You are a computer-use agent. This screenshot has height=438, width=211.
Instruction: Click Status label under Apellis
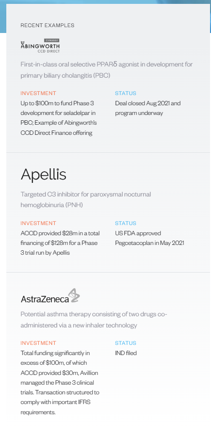pos(126,223)
